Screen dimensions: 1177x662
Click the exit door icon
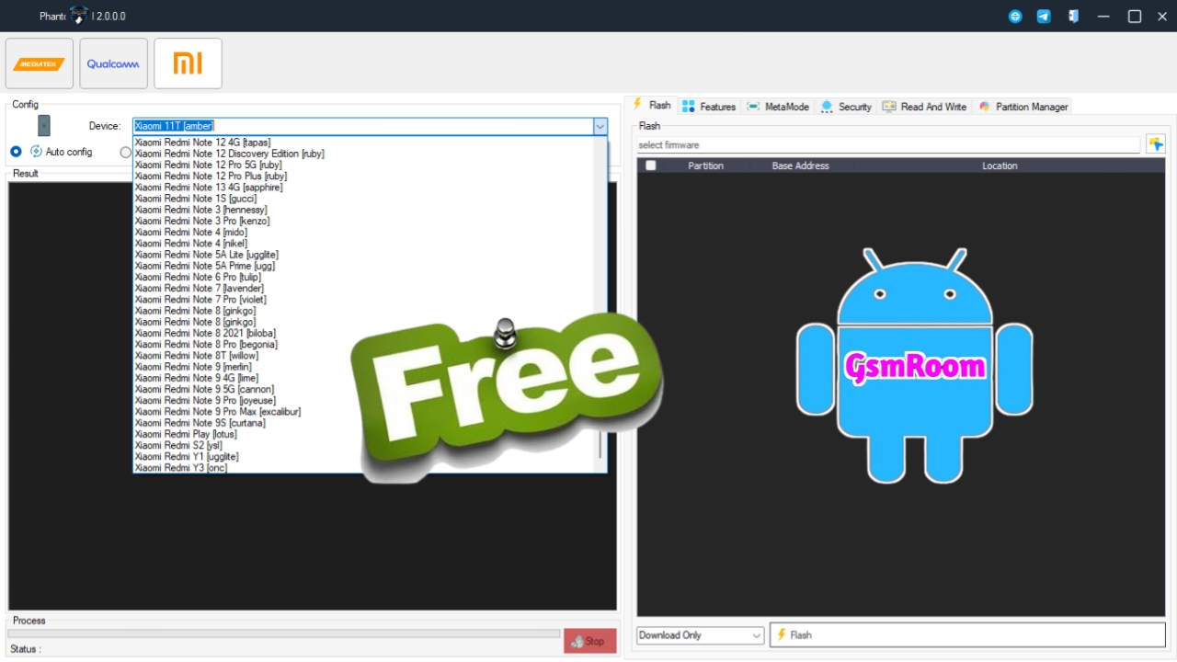coord(1073,17)
